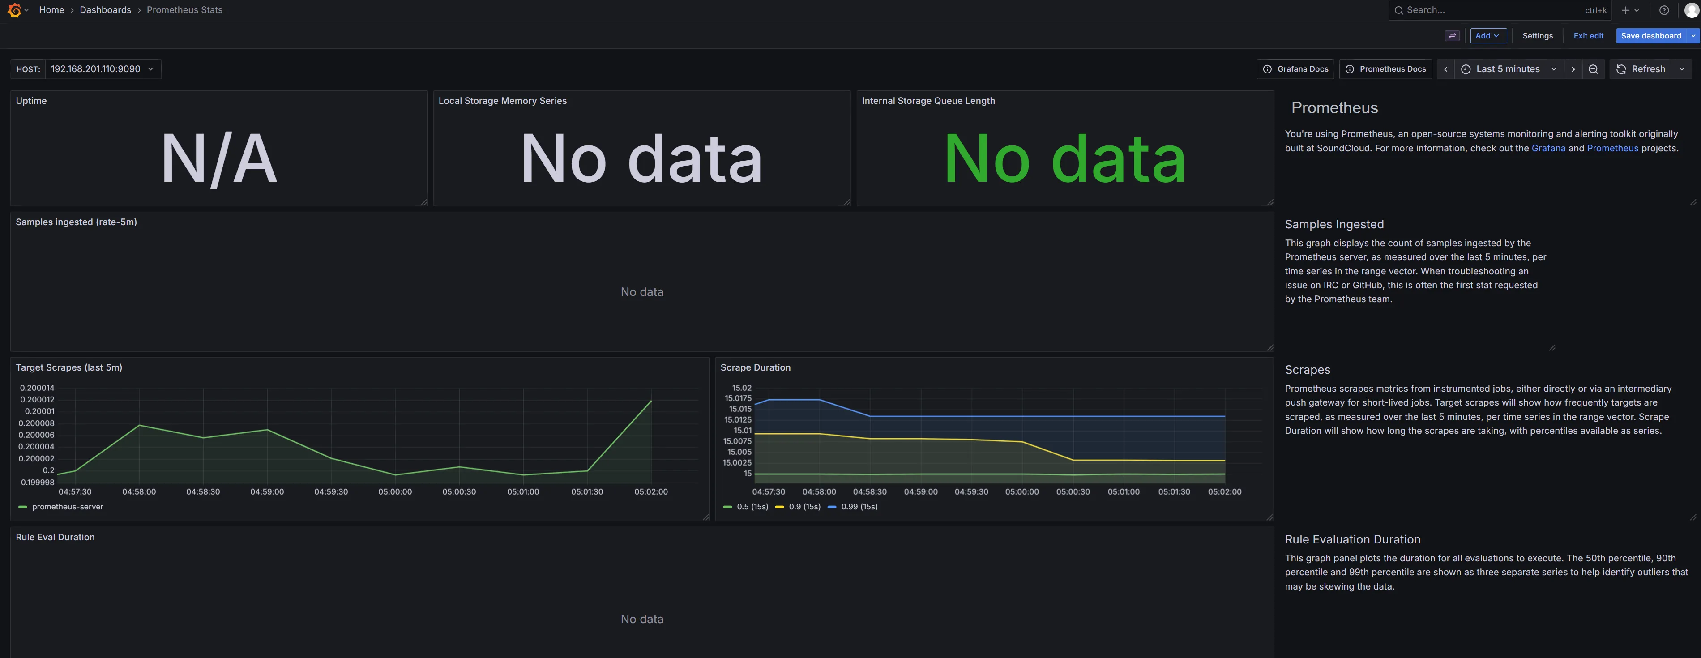The image size is (1701, 658).
Task: Go to Dashboards in breadcrumb
Action: coord(105,10)
